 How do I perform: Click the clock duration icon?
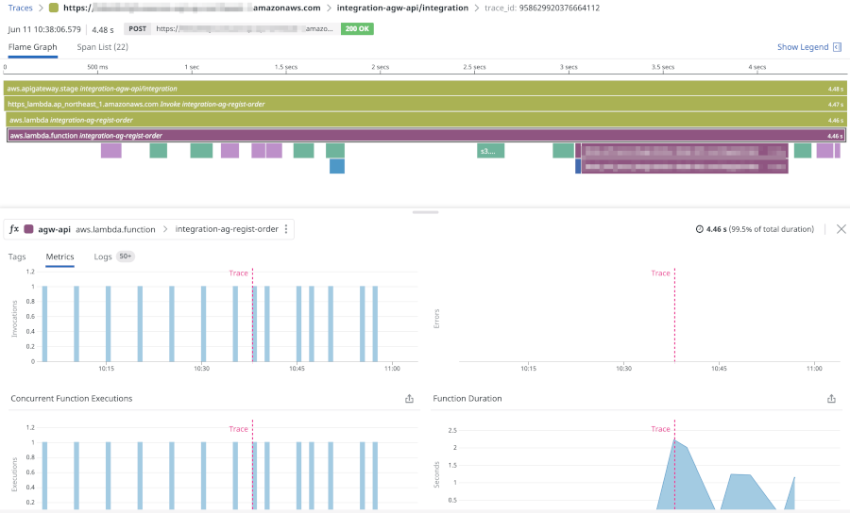699,229
